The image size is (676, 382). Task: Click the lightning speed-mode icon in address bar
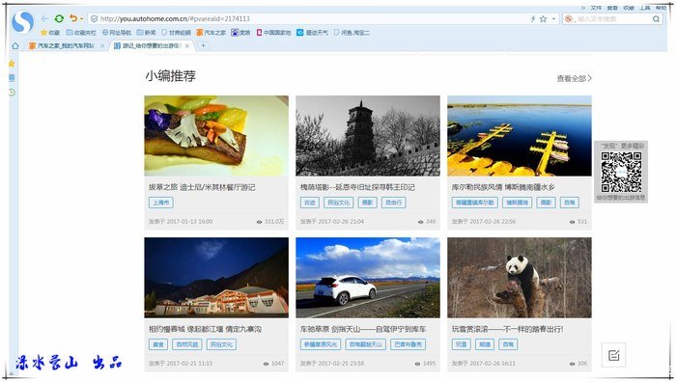(x=533, y=18)
